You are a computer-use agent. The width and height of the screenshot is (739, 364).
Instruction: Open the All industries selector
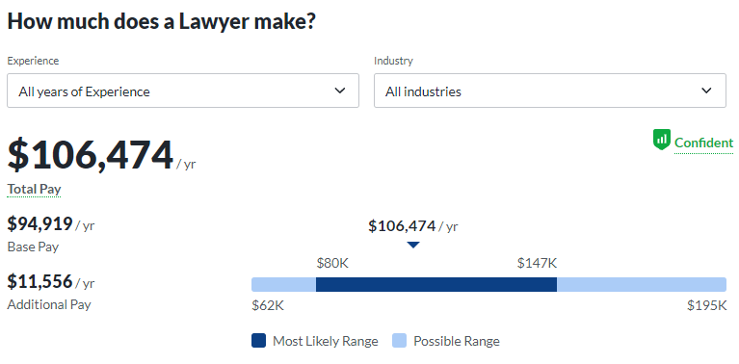pos(550,91)
